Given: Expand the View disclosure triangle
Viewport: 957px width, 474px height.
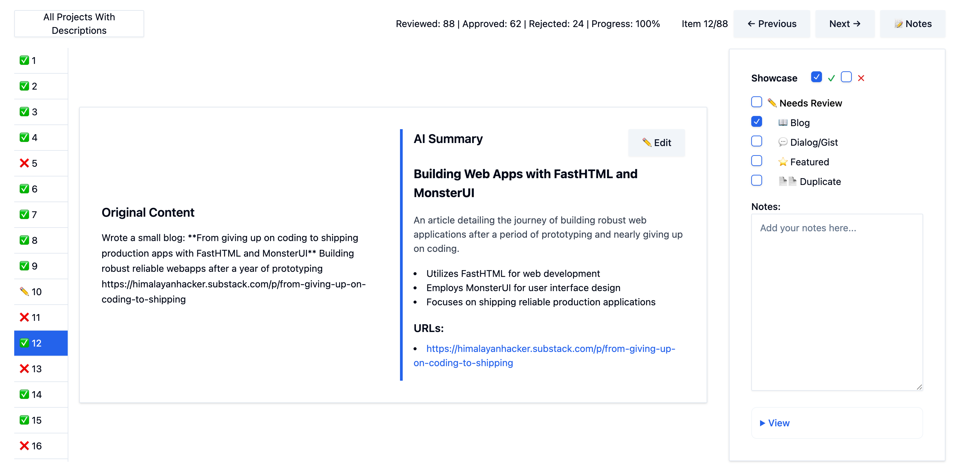Looking at the screenshot, I should (762, 423).
